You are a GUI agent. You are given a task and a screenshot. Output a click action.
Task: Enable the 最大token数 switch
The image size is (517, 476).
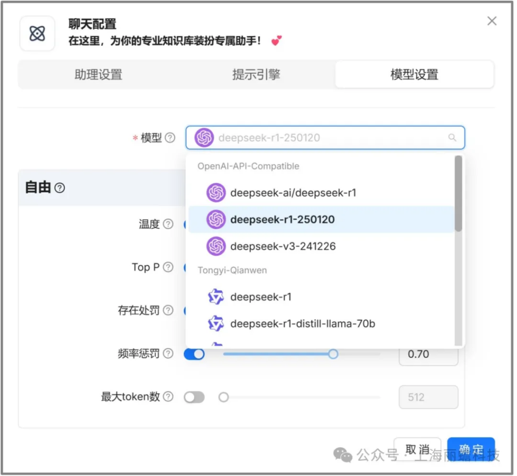pos(194,397)
